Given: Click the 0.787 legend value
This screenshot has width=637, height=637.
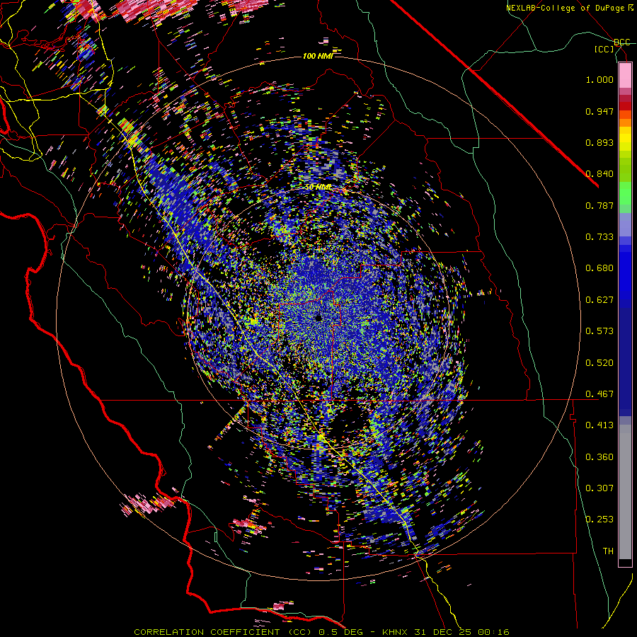Looking at the screenshot, I should pos(599,205).
